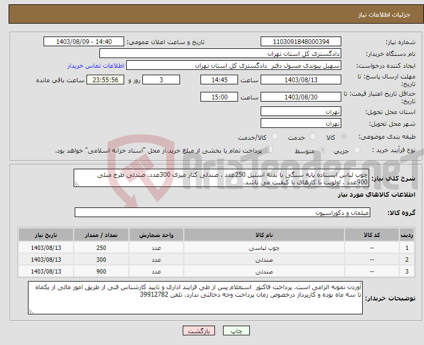The image size is (424, 345).
Task: Click the چاپ print button
Action: 236,330
